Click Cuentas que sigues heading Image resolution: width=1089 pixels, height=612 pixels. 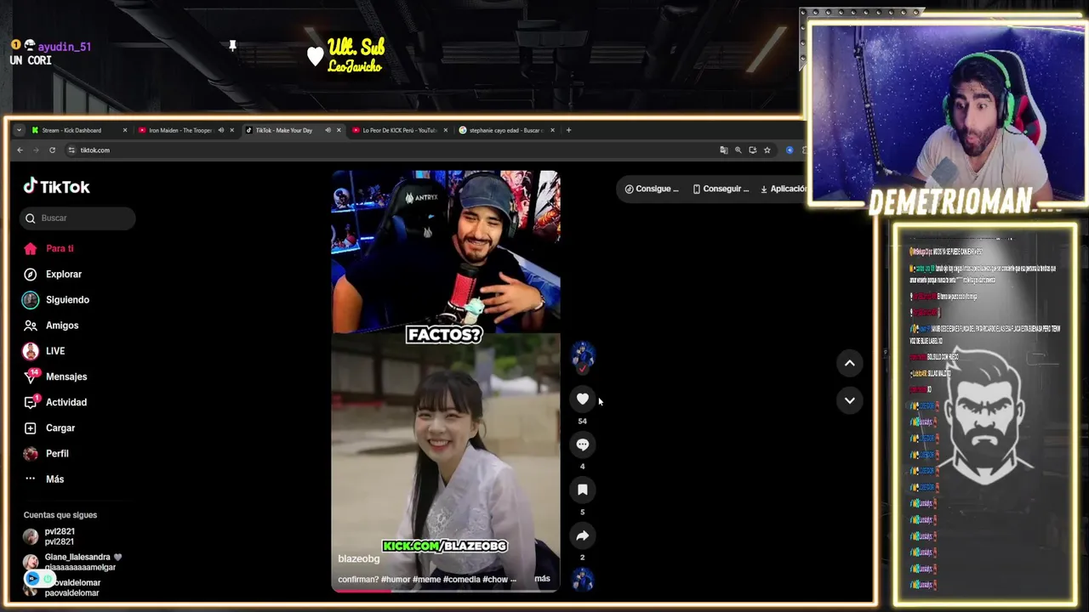point(60,514)
